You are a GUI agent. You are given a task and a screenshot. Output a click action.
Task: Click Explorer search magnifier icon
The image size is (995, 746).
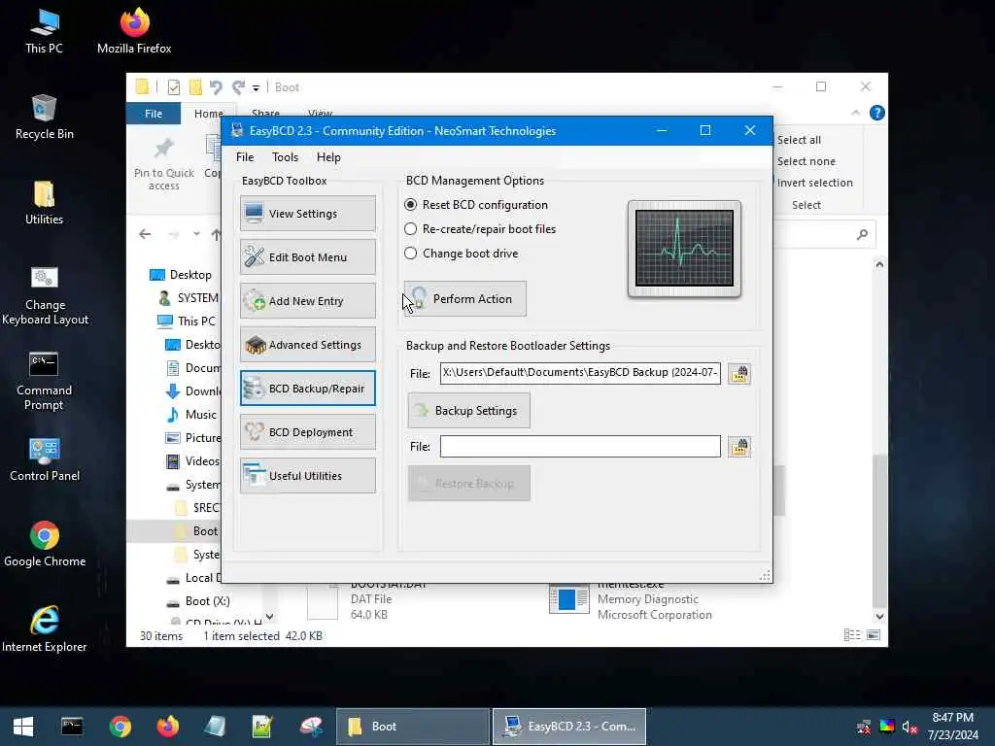(862, 235)
